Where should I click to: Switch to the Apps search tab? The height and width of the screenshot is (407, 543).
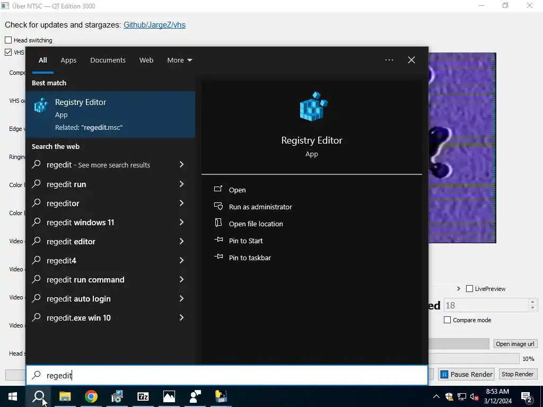(68, 60)
